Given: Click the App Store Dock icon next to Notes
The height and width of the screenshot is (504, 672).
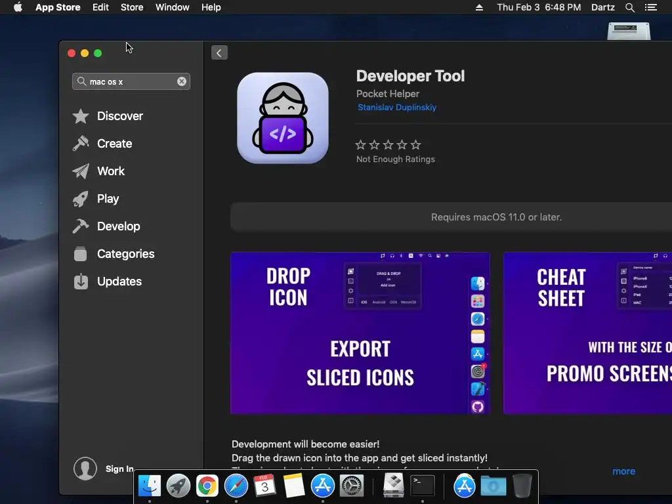Looking at the screenshot, I should (x=323, y=486).
